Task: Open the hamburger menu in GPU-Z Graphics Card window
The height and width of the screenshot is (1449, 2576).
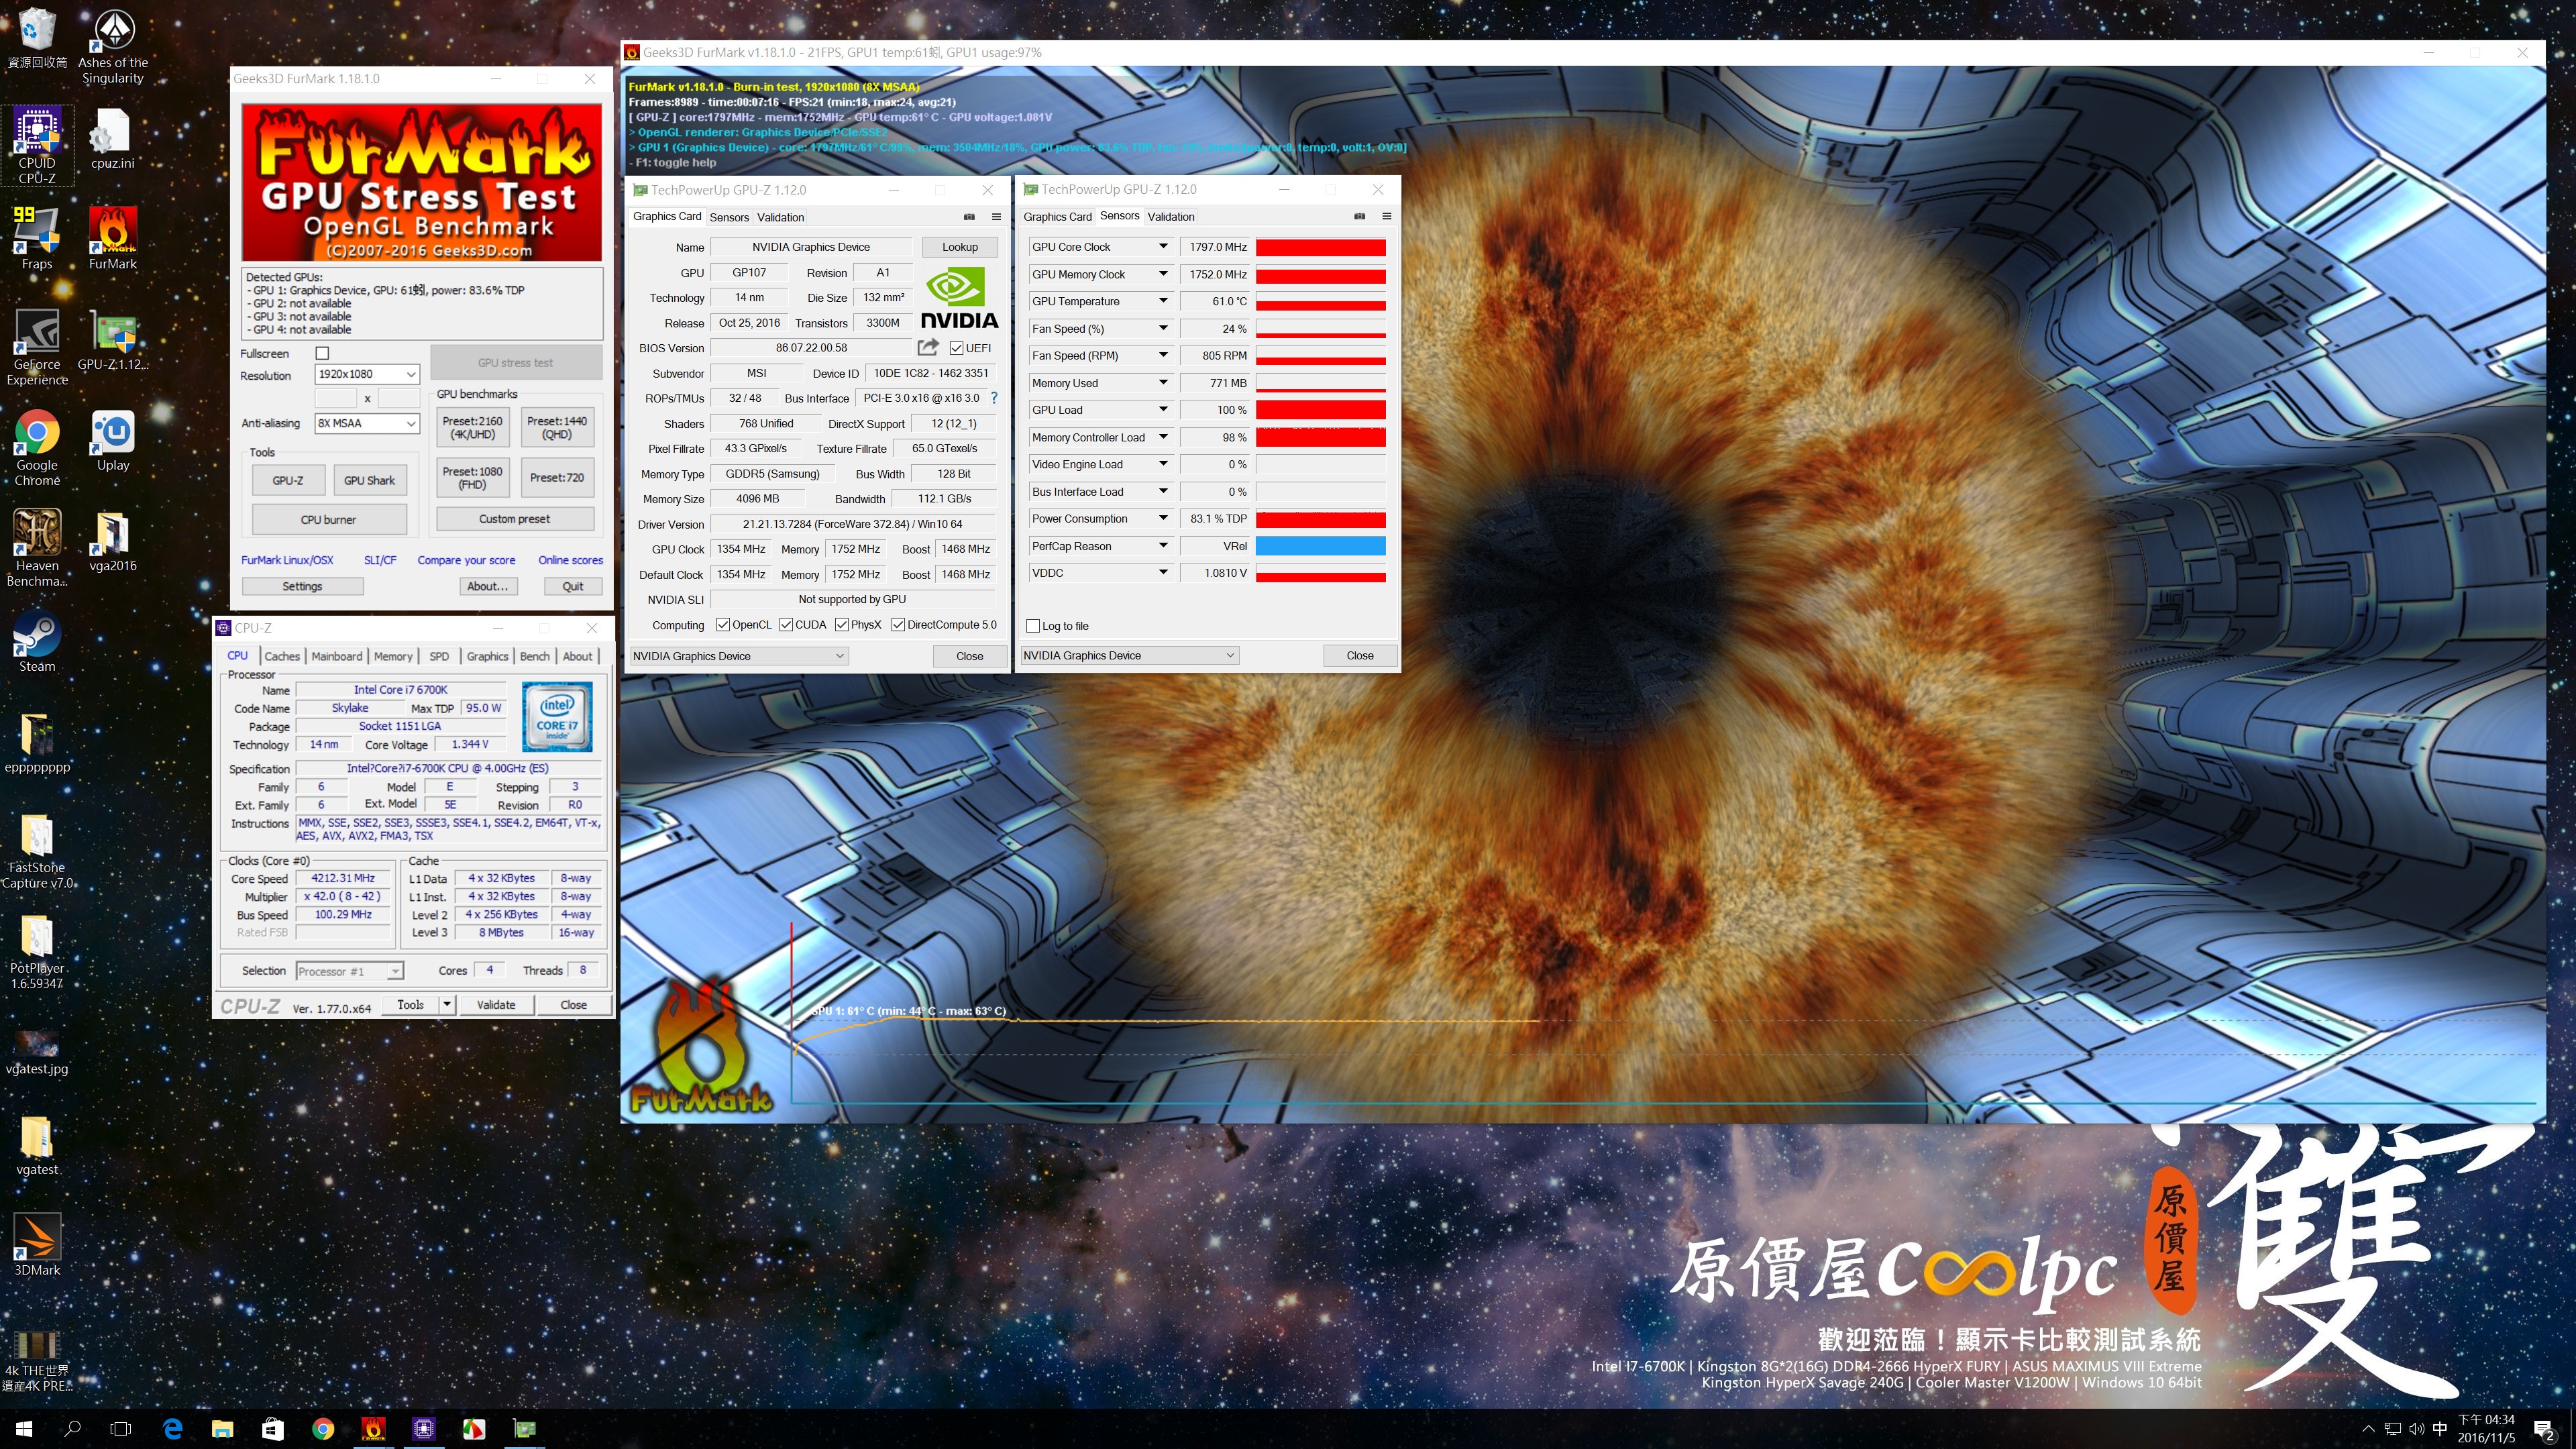Action: (x=996, y=216)
